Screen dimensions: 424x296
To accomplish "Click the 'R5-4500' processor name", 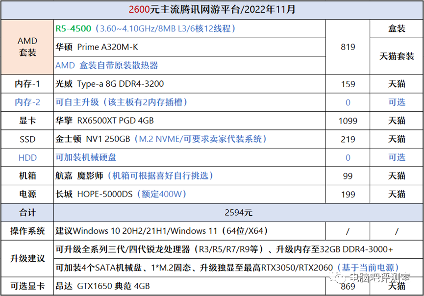I will (73, 28).
